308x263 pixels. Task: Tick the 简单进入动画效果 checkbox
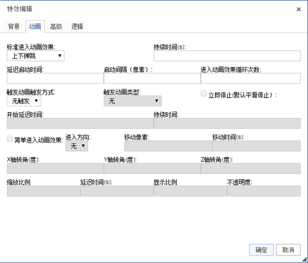(x=10, y=139)
